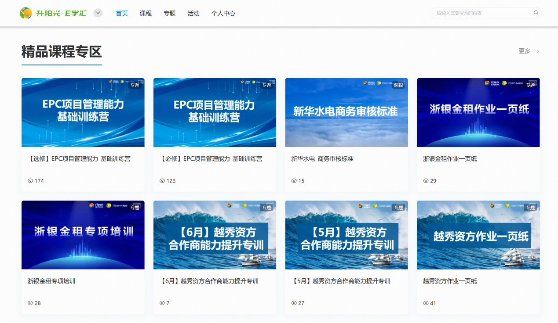Click the eye icon beside 123 views
Screen dimensions: 558x323
tap(162, 181)
